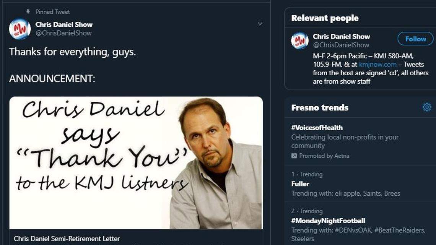Open the Fresno trends settings gear

426,107
